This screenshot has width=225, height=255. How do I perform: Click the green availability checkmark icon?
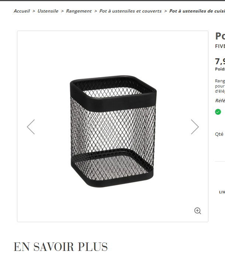pos(218,112)
